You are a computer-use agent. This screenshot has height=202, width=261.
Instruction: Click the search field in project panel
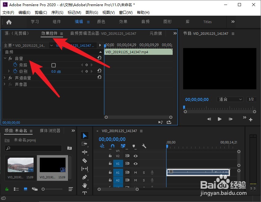pos(33,148)
